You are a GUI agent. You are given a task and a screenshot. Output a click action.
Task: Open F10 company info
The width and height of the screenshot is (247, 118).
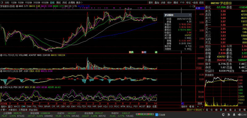click(182, 2)
